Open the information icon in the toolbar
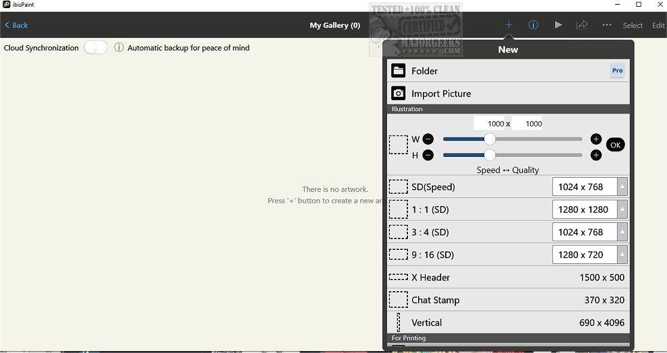This screenshot has width=667, height=353. tap(533, 25)
